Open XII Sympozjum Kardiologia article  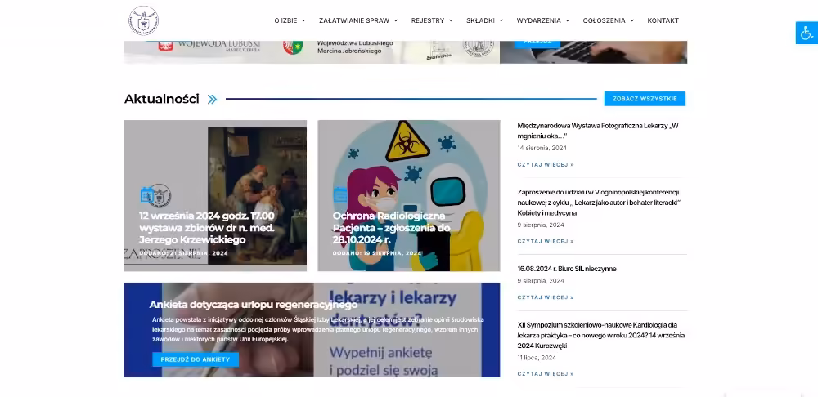point(601,335)
